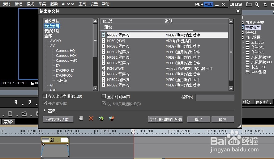Toggle the REC indicator in the player bar
Screen dimensions: 274x159
point(208,4)
